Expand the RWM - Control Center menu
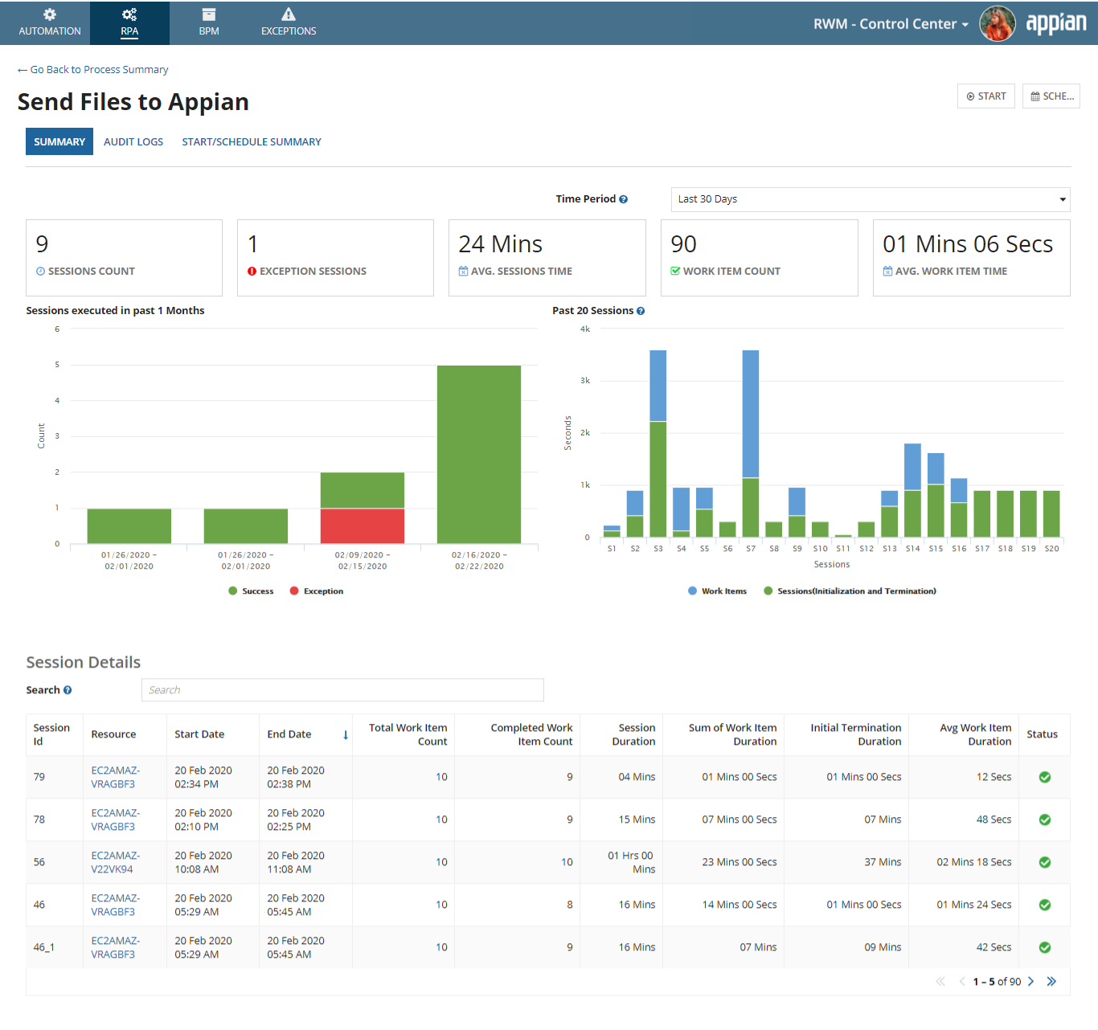Screen dimensions: 1098x1030 pyautogui.click(x=891, y=24)
